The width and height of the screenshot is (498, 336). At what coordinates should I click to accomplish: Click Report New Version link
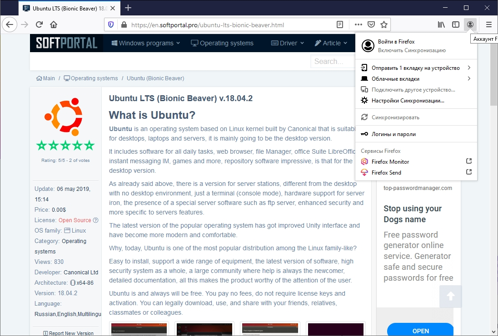tap(68, 333)
